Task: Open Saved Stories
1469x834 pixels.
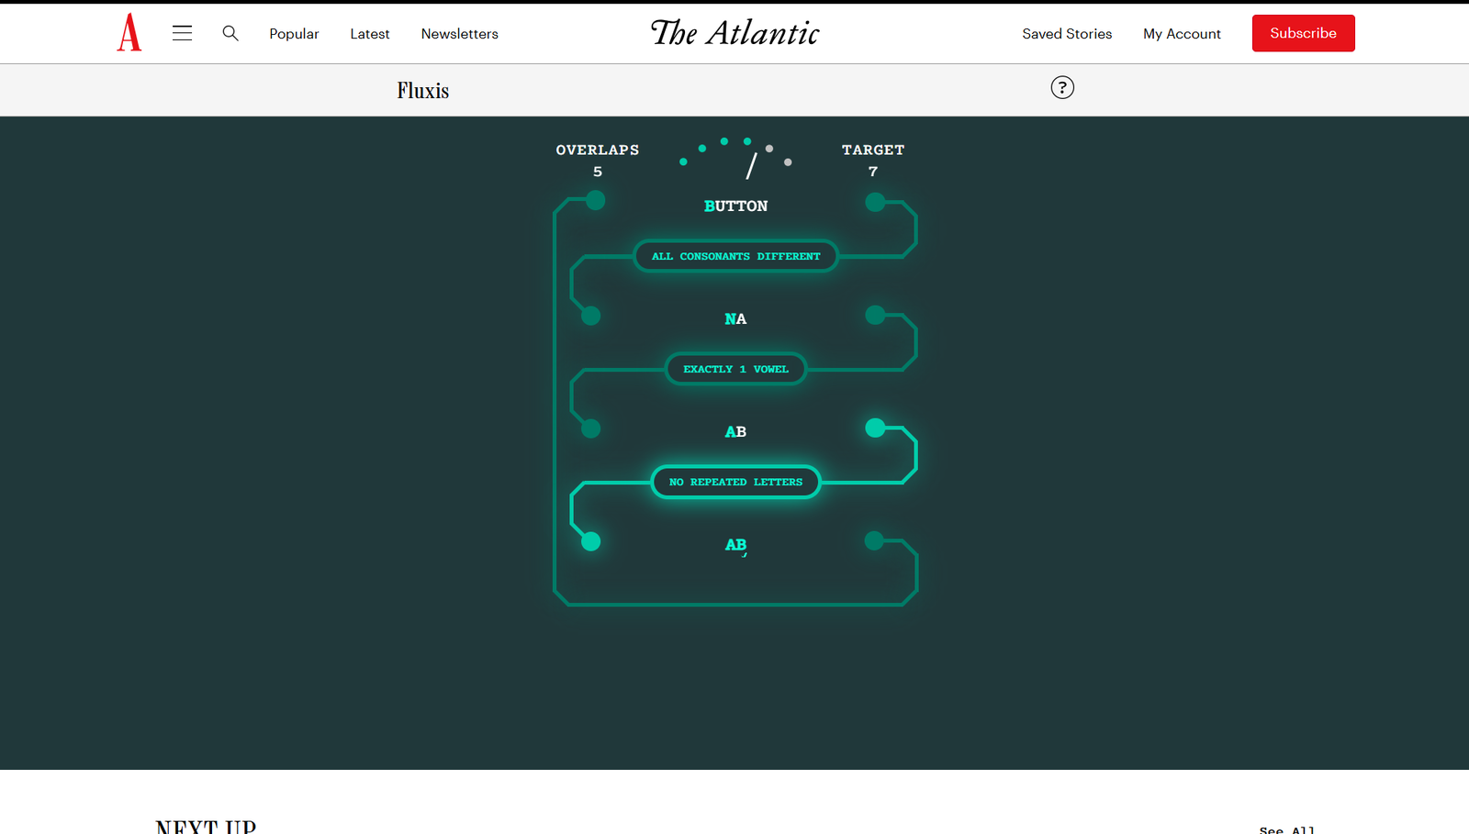Action: click(x=1067, y=34)
